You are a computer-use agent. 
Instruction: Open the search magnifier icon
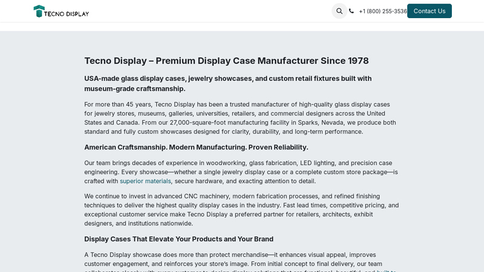click(x=339, y=11)
